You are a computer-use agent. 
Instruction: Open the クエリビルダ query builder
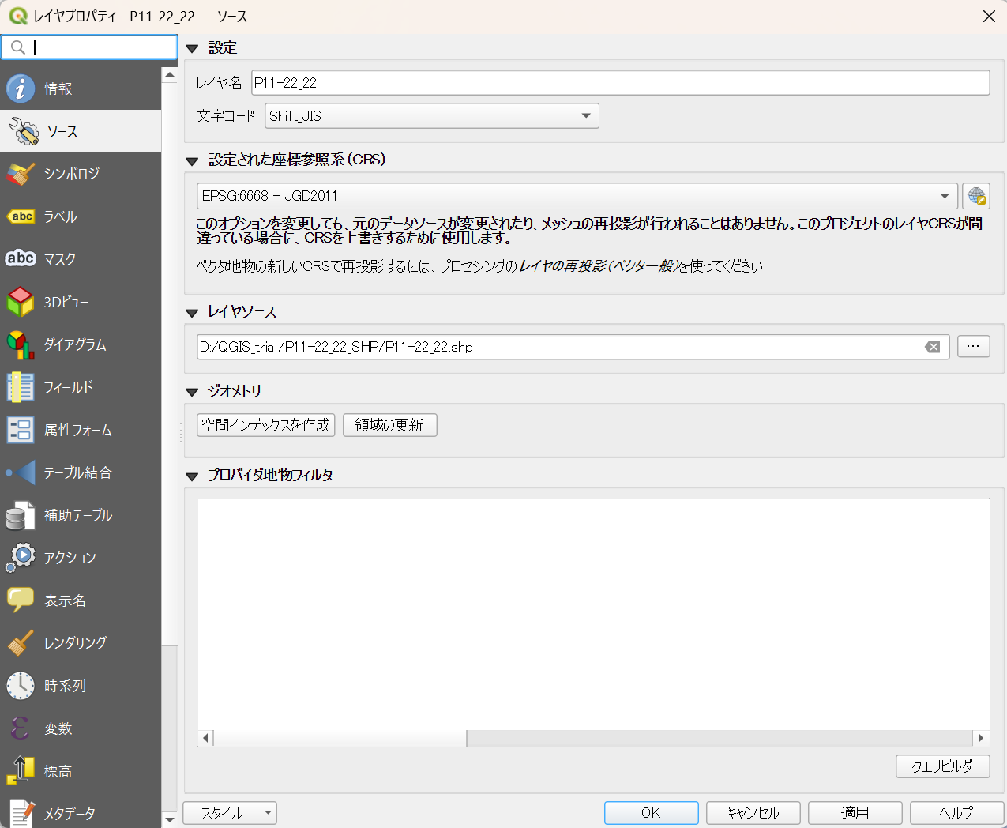[x=942, y=766]
